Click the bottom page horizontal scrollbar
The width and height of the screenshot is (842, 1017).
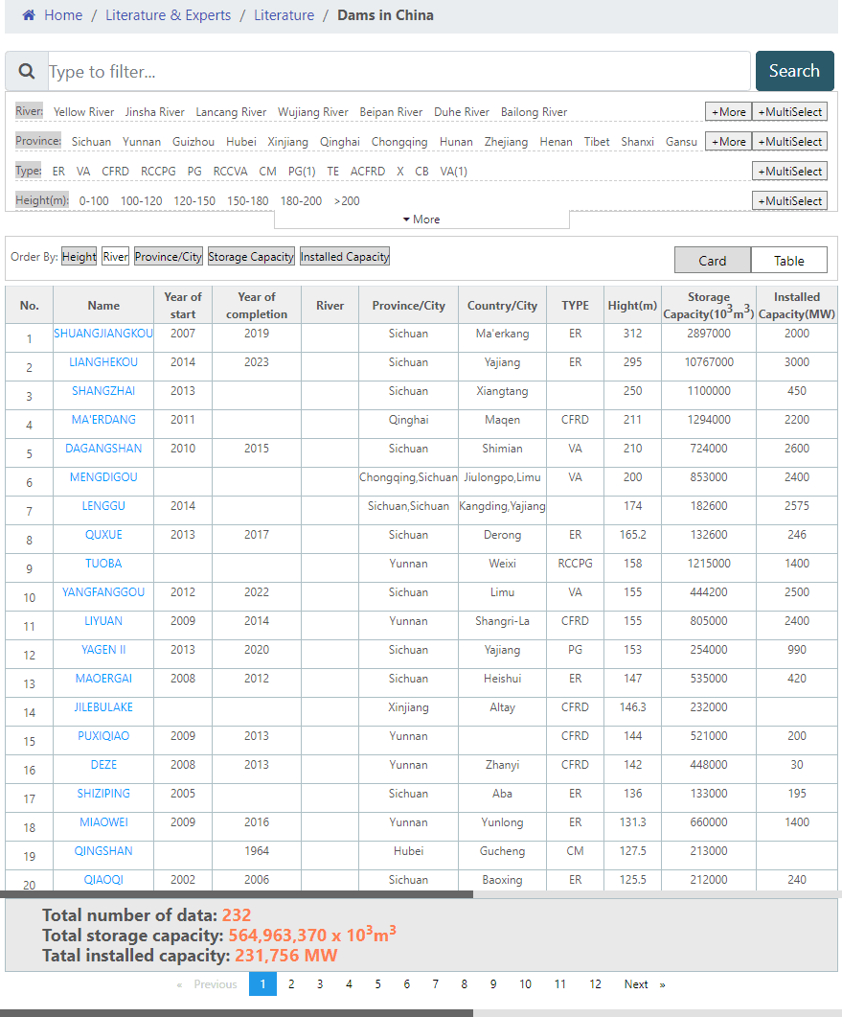[x=237, y=1013]
